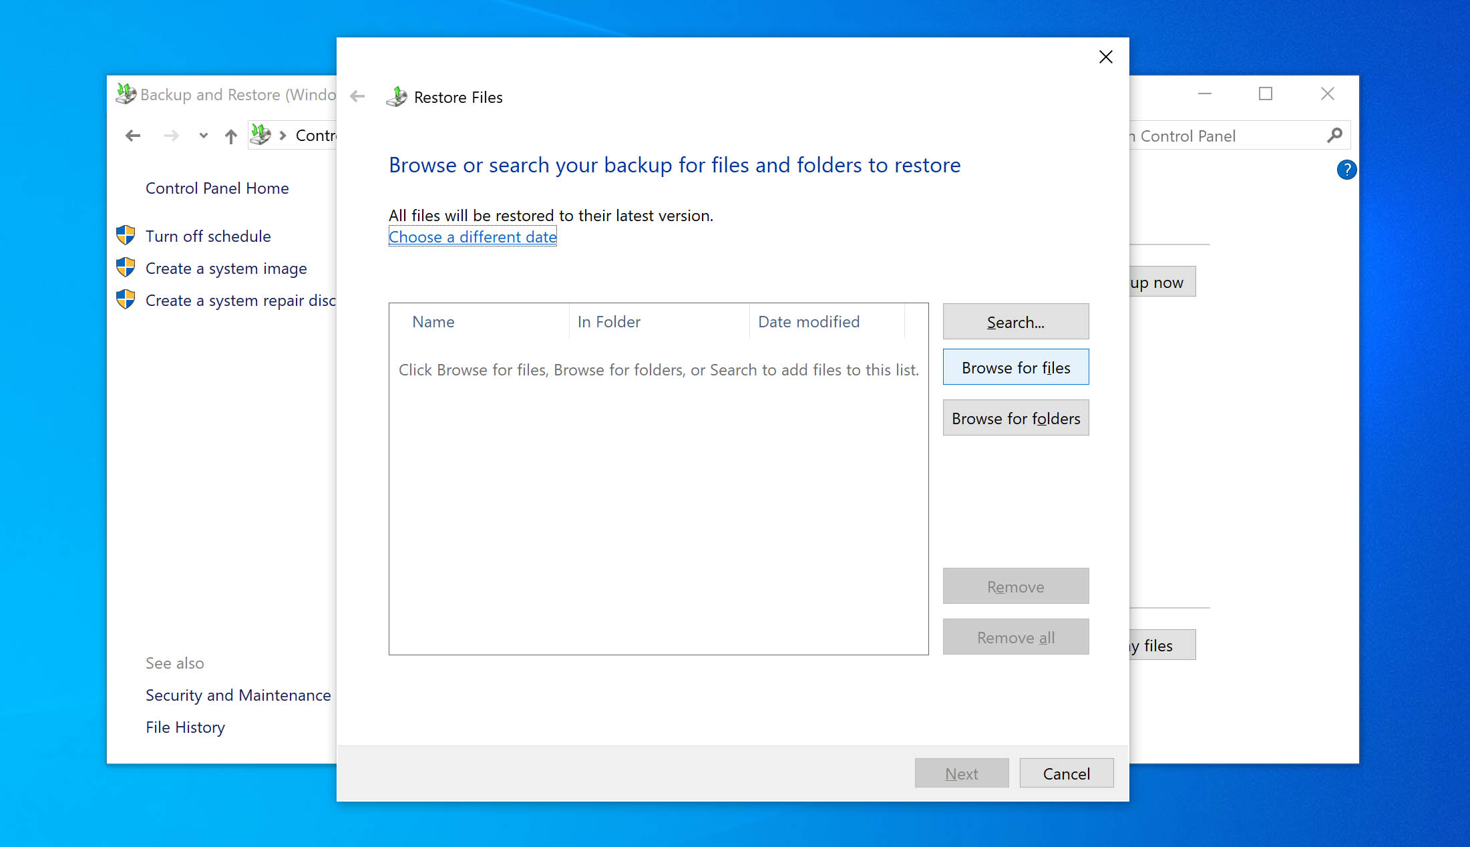1470x847 pixels.
Task: Sort by the In Folder column header
Action: [x=659, y=321]
